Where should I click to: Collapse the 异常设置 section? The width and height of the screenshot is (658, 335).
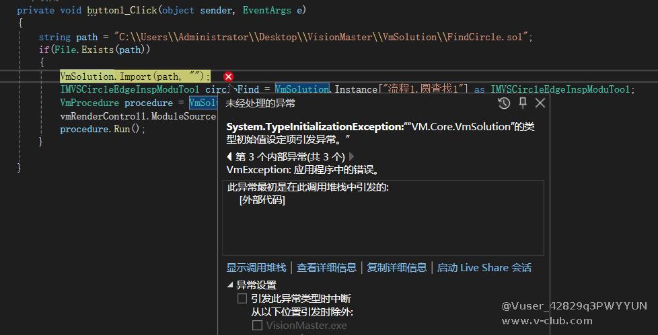230,285
